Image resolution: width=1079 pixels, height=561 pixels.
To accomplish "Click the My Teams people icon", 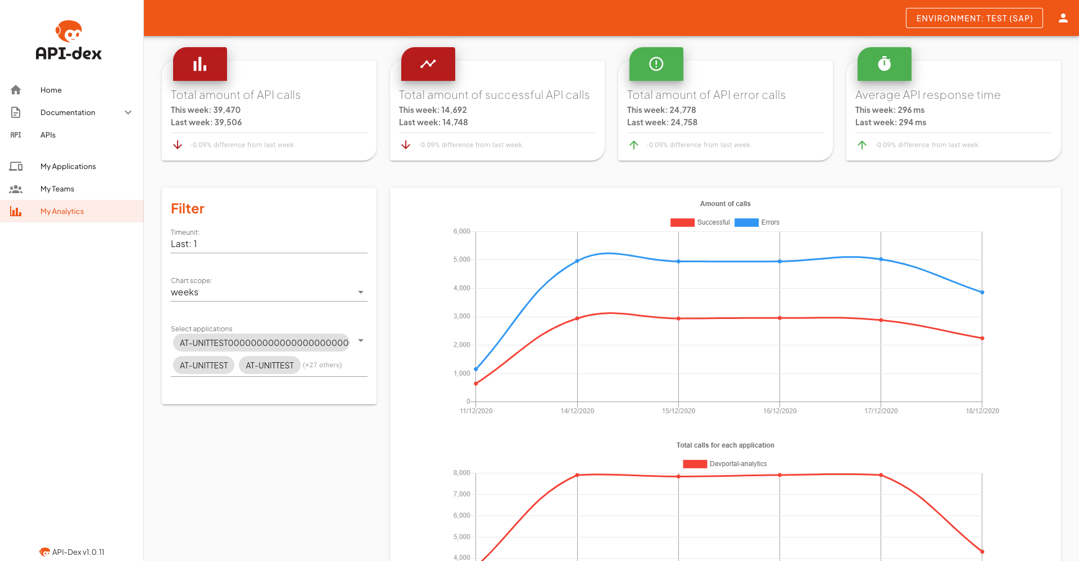I will [16, 189].
